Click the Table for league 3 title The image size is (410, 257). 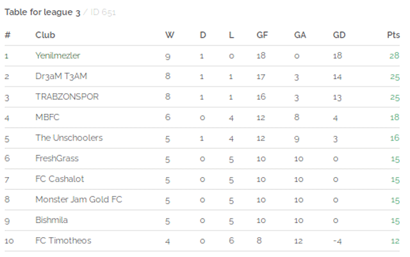click(x=42, y=12)
